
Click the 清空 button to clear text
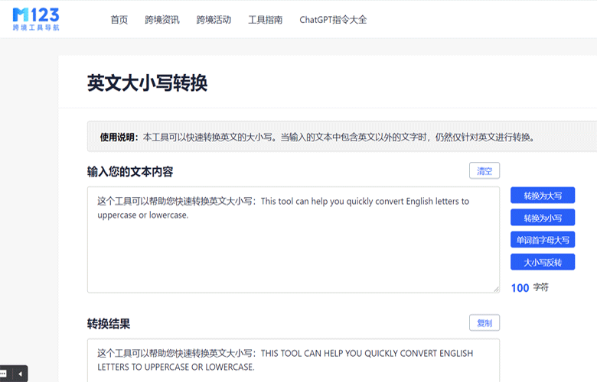click(484, 170)
